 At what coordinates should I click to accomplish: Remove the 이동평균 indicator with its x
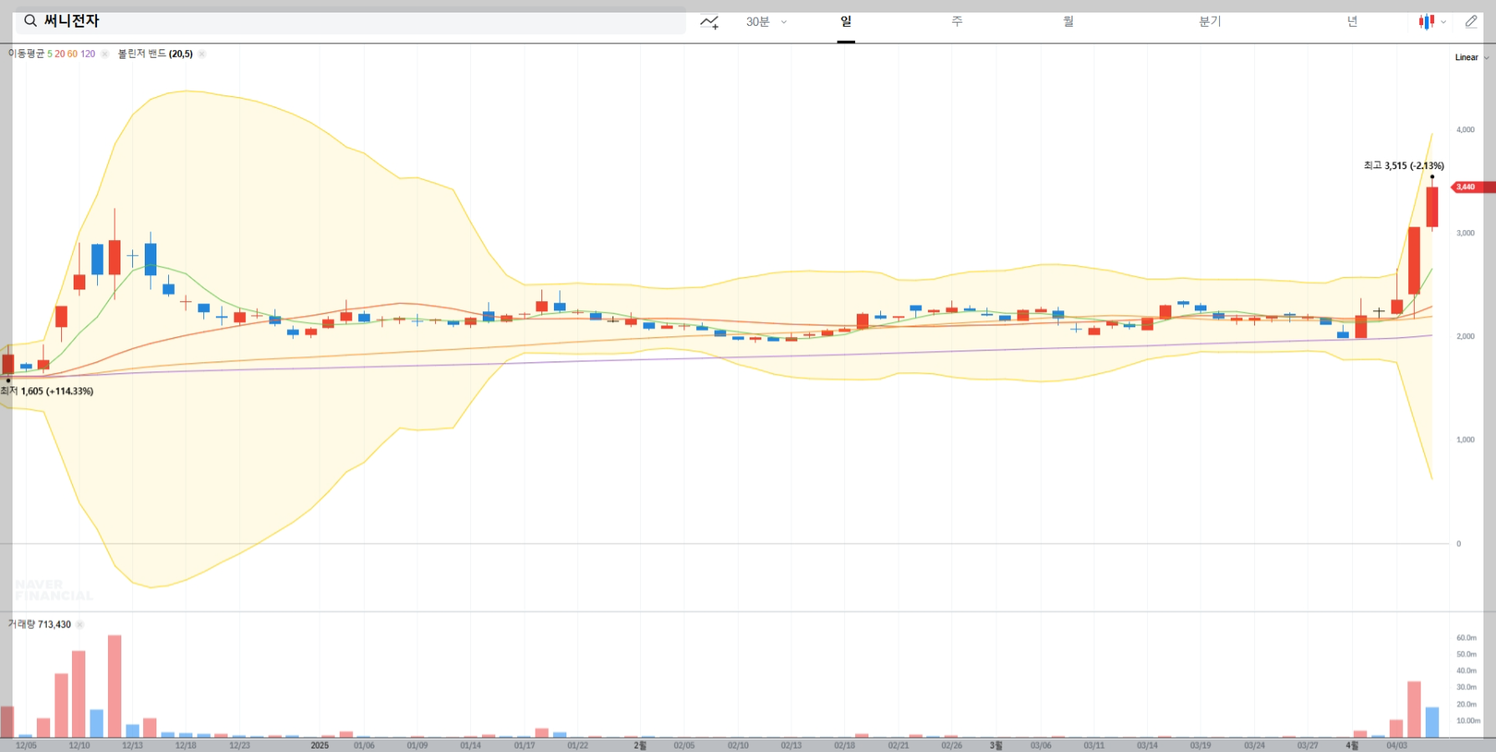click(105, 54)
